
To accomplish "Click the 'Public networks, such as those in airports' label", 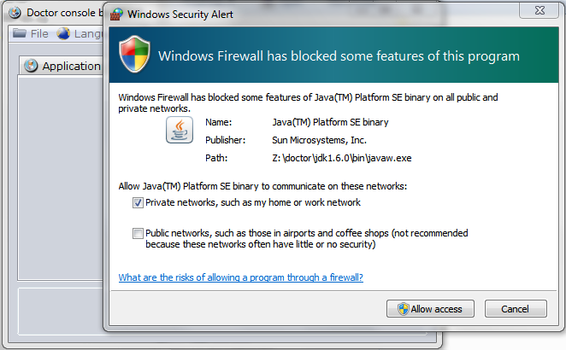I will pos(307,239).
